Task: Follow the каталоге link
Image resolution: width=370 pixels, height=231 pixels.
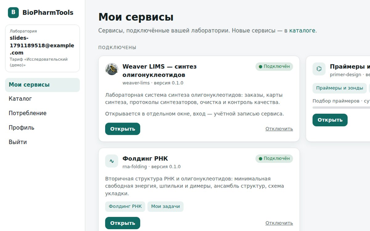Action: (x=302, y=31)
